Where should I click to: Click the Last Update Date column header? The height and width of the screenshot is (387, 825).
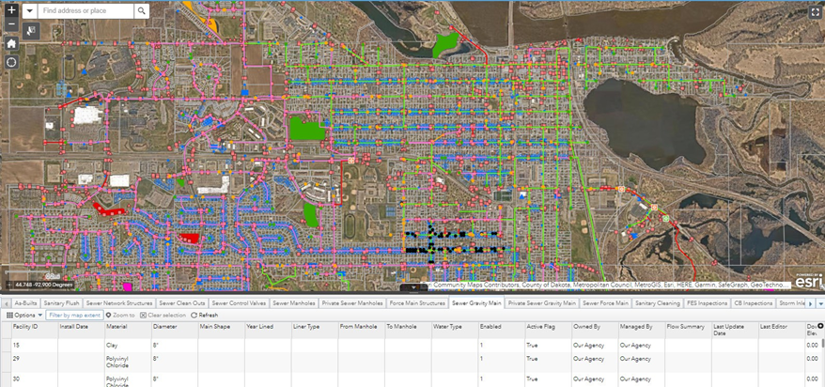[735, 330]
